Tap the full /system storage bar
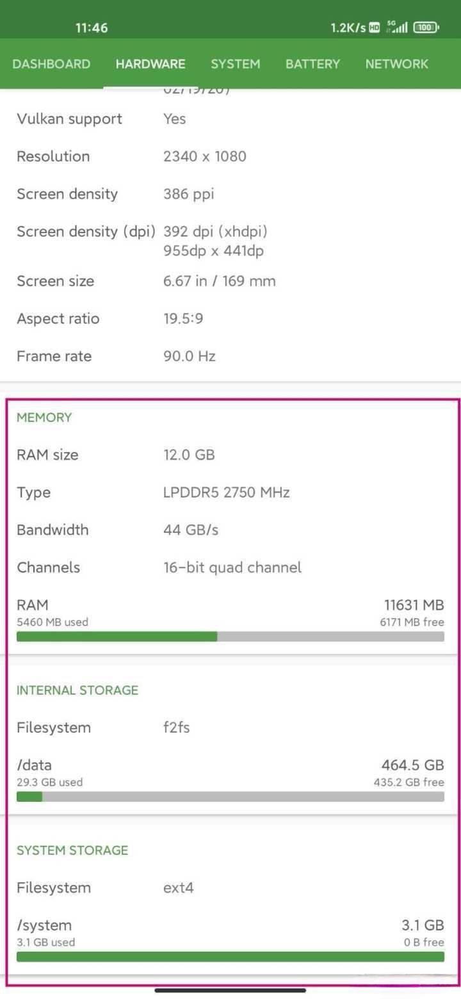Viewport: 461px width, 999px height. tap(230, 956)
